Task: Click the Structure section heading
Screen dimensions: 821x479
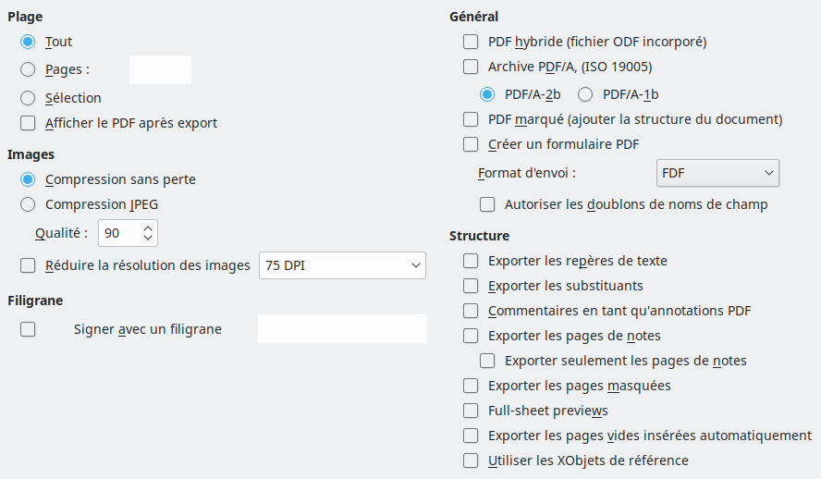Action: click(x=479, y=236)
